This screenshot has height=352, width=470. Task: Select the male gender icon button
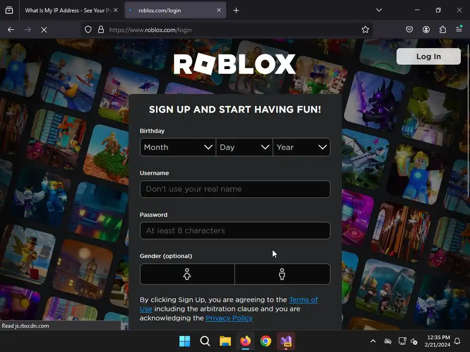[x=282, y=274]
